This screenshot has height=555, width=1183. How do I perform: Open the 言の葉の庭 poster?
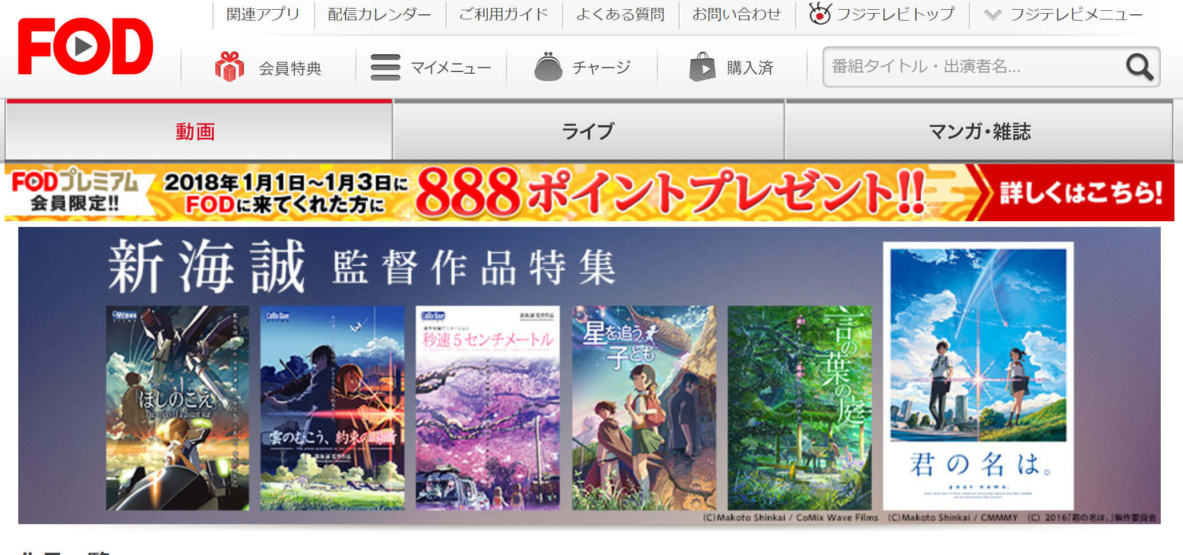click(800, 408)
